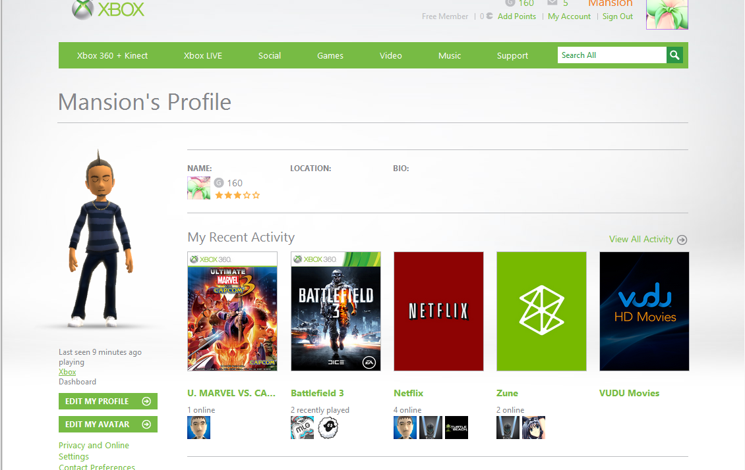Viewport: 745px width, 470px height.
Task: Open the My Account link
Action: coord(569,16)
